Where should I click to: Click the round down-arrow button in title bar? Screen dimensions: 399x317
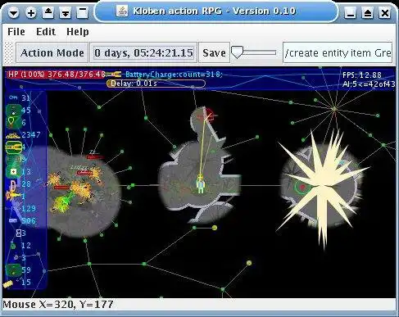[x=13, y=13]
